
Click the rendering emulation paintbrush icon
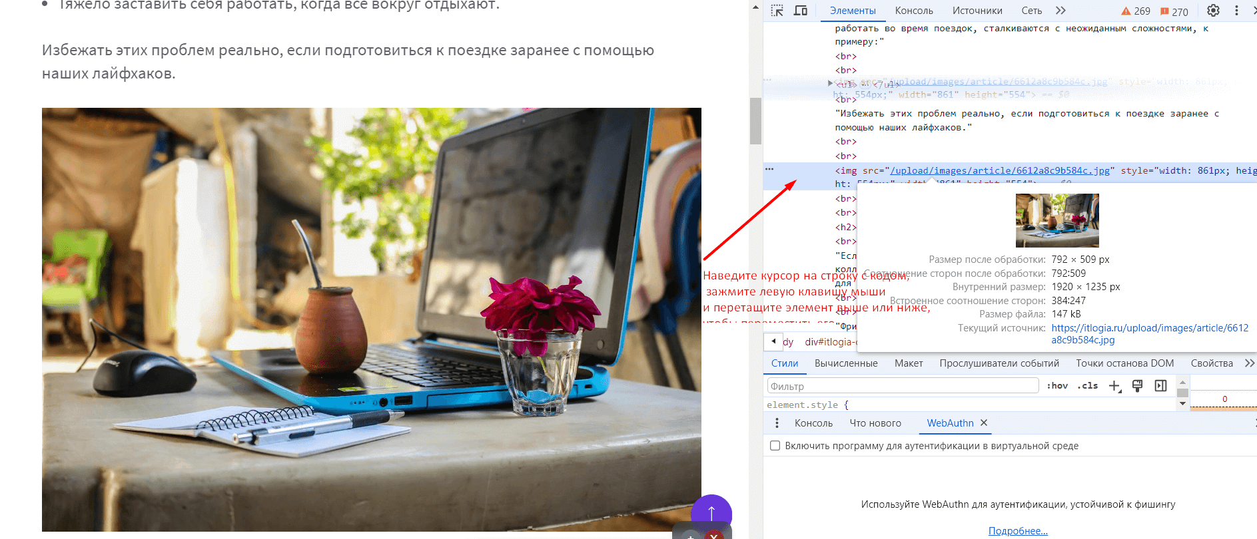click(1138, 386)
